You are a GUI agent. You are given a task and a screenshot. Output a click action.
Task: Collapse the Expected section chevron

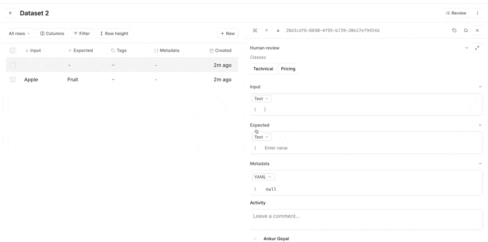tap(479, 125)
